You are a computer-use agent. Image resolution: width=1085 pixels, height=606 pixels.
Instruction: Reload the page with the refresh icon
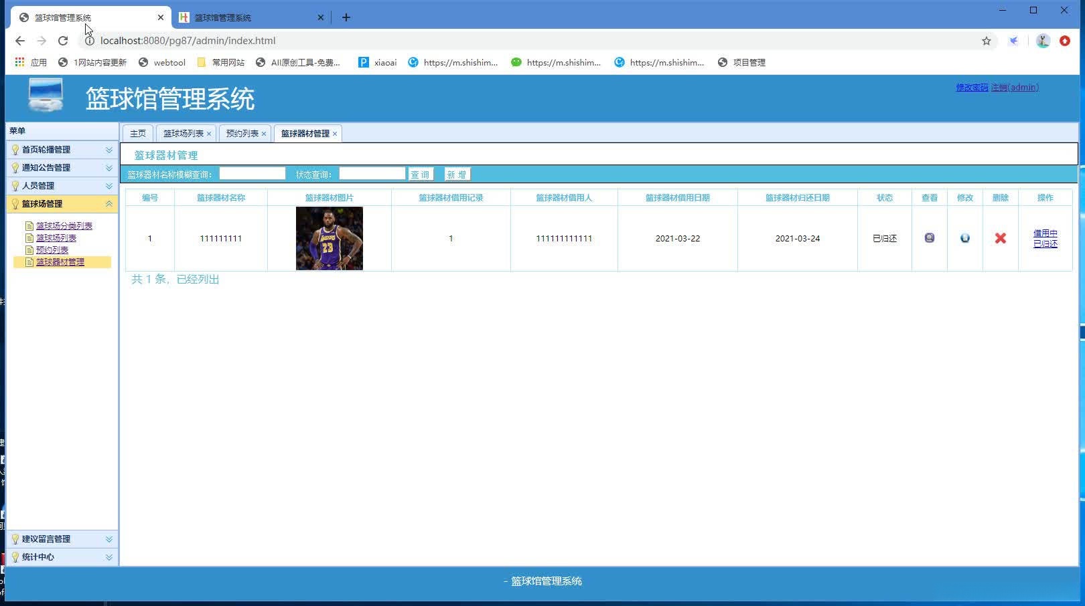[63, 41]
